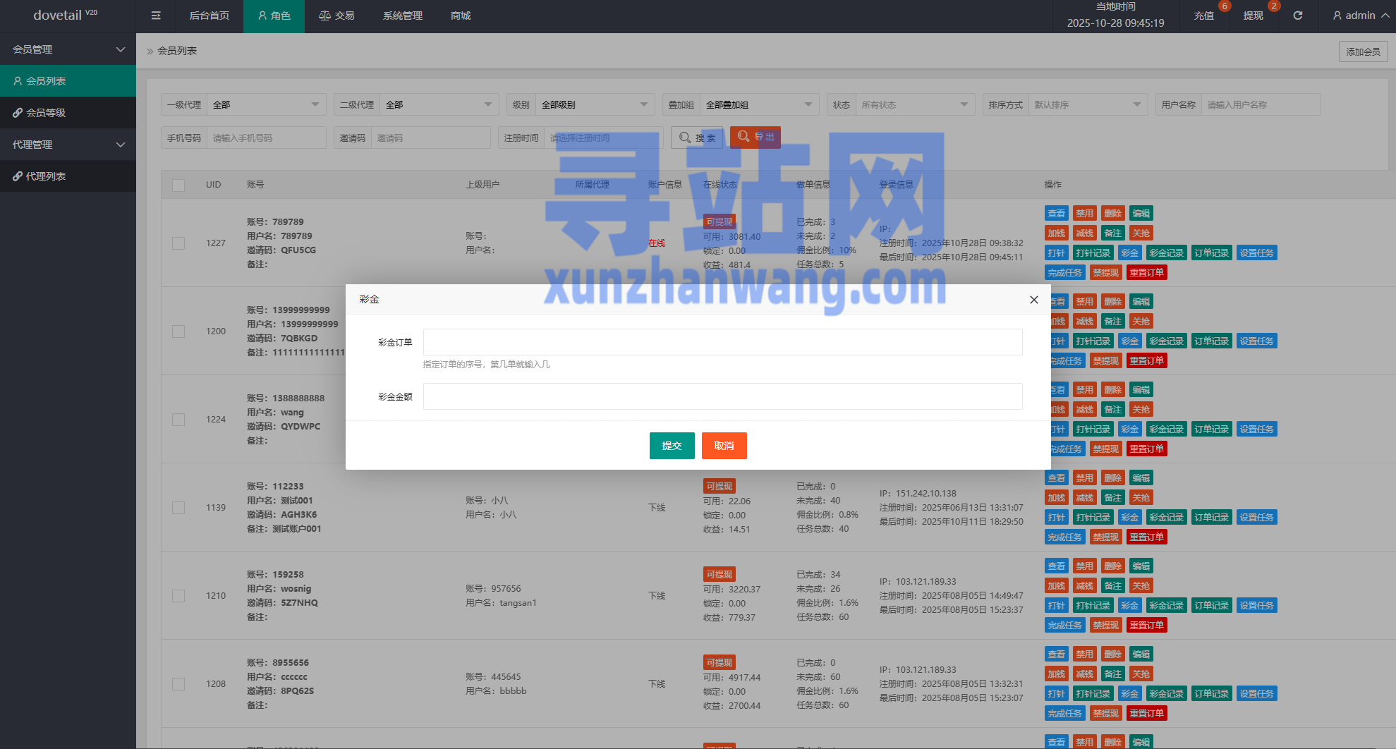The width and height of the screenshot is (1396, 749).
Task: Open the 级别 全部级别 dropdown
Action: tap(593, 105)
